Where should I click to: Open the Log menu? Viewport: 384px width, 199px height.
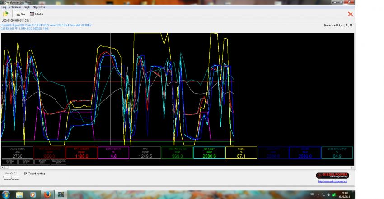4,8
